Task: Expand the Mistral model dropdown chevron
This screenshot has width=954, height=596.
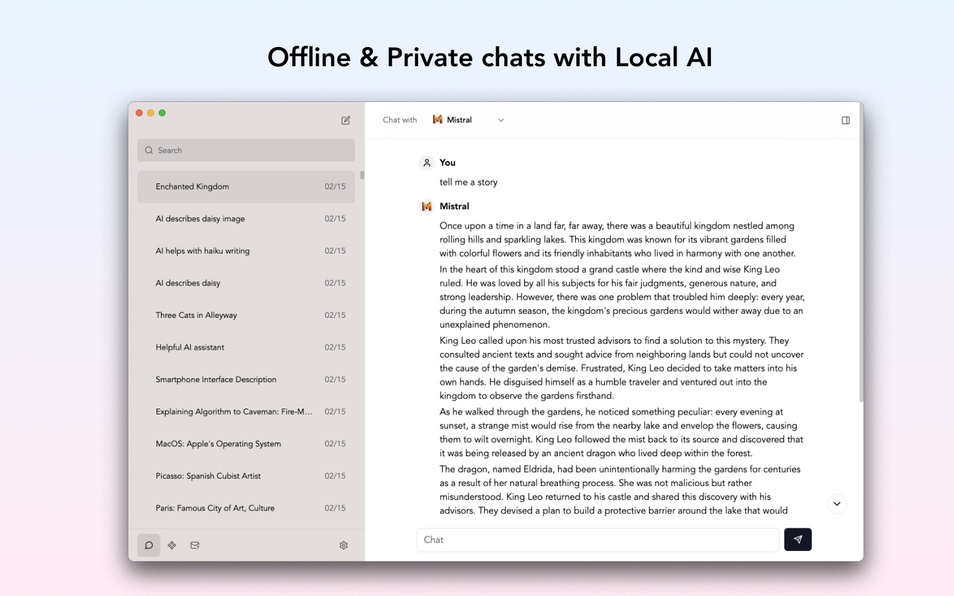Action: click(x=501, y=121)
